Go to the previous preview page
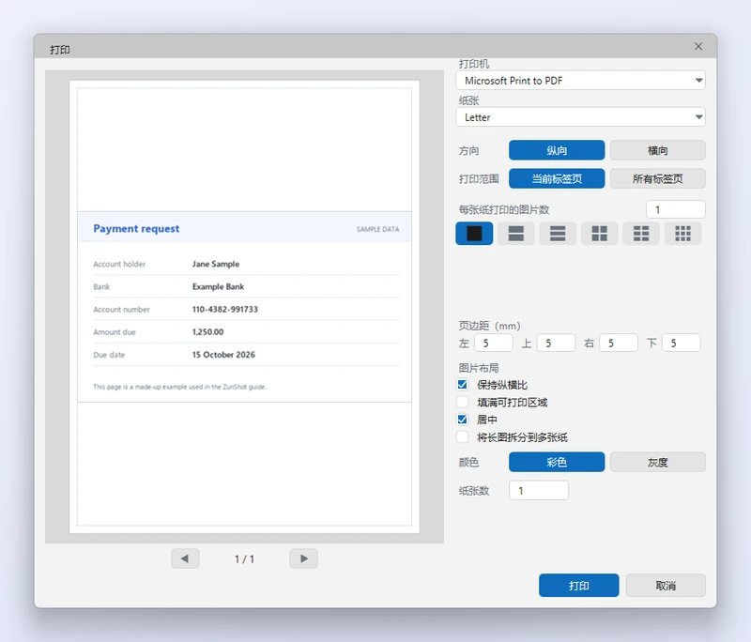This screenshot has width=751, height=642. click(x=185, y=558)
